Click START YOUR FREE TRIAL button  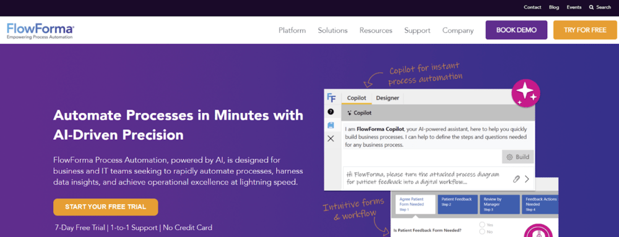[106, 207]
